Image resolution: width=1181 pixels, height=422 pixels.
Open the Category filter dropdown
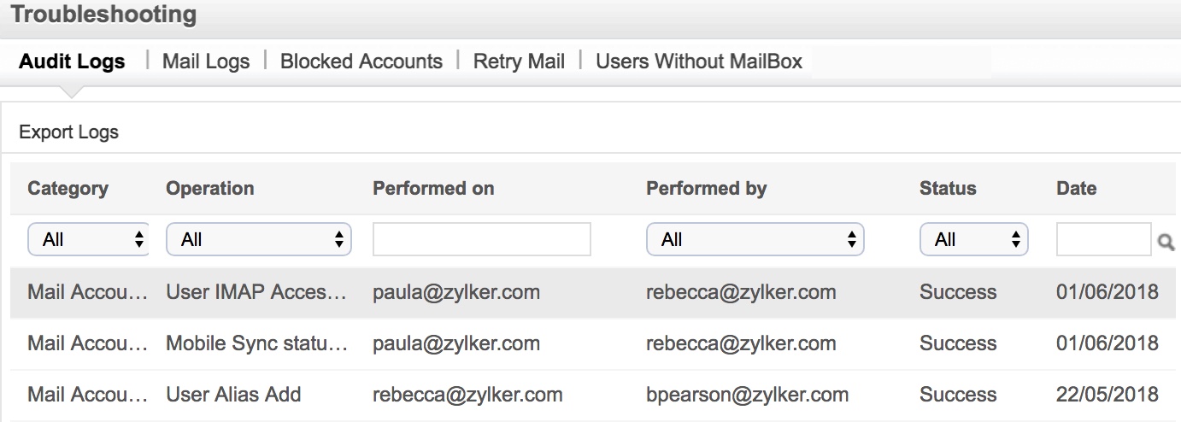tap(89, 240)
